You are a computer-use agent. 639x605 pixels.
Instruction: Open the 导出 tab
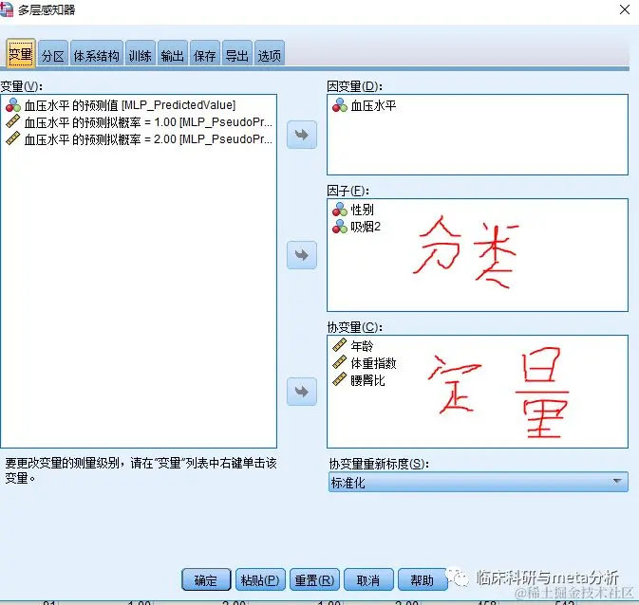click(237, 54)
